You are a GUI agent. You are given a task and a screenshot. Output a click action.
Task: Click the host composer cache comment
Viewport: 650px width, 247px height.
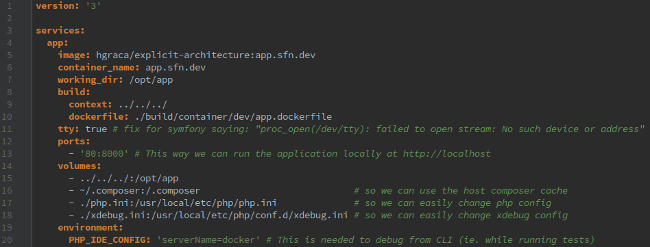tap(461, 191)
